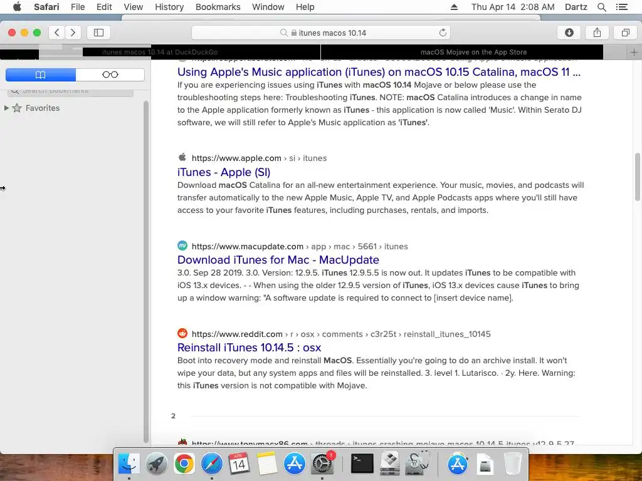Switch to Reading List glasses tab
The width and height of the screenshot is (642, 481).
(110, 75)
